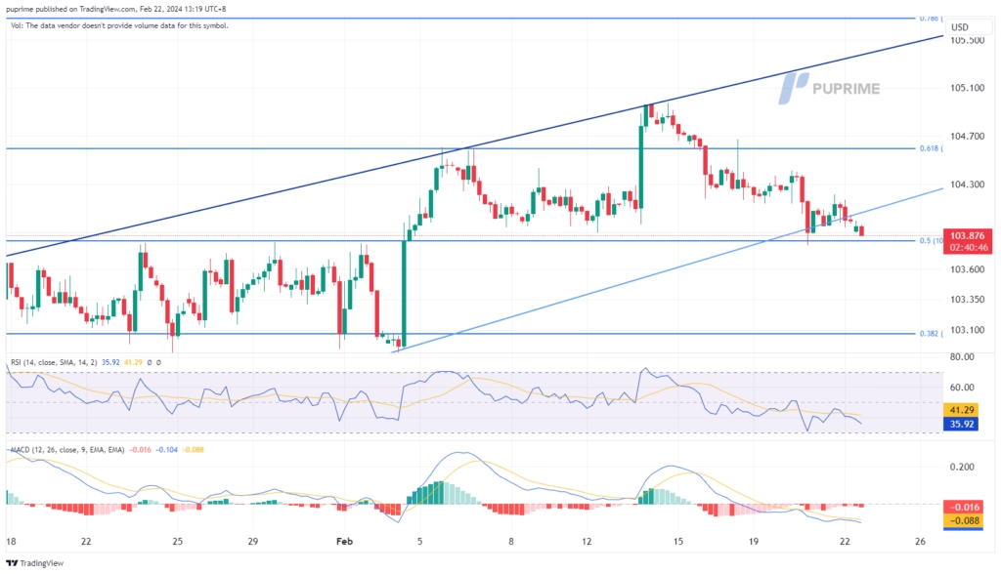Click the orange 41.29 RSI axis tag
The image size is (1001, 574).
[962, 410]
